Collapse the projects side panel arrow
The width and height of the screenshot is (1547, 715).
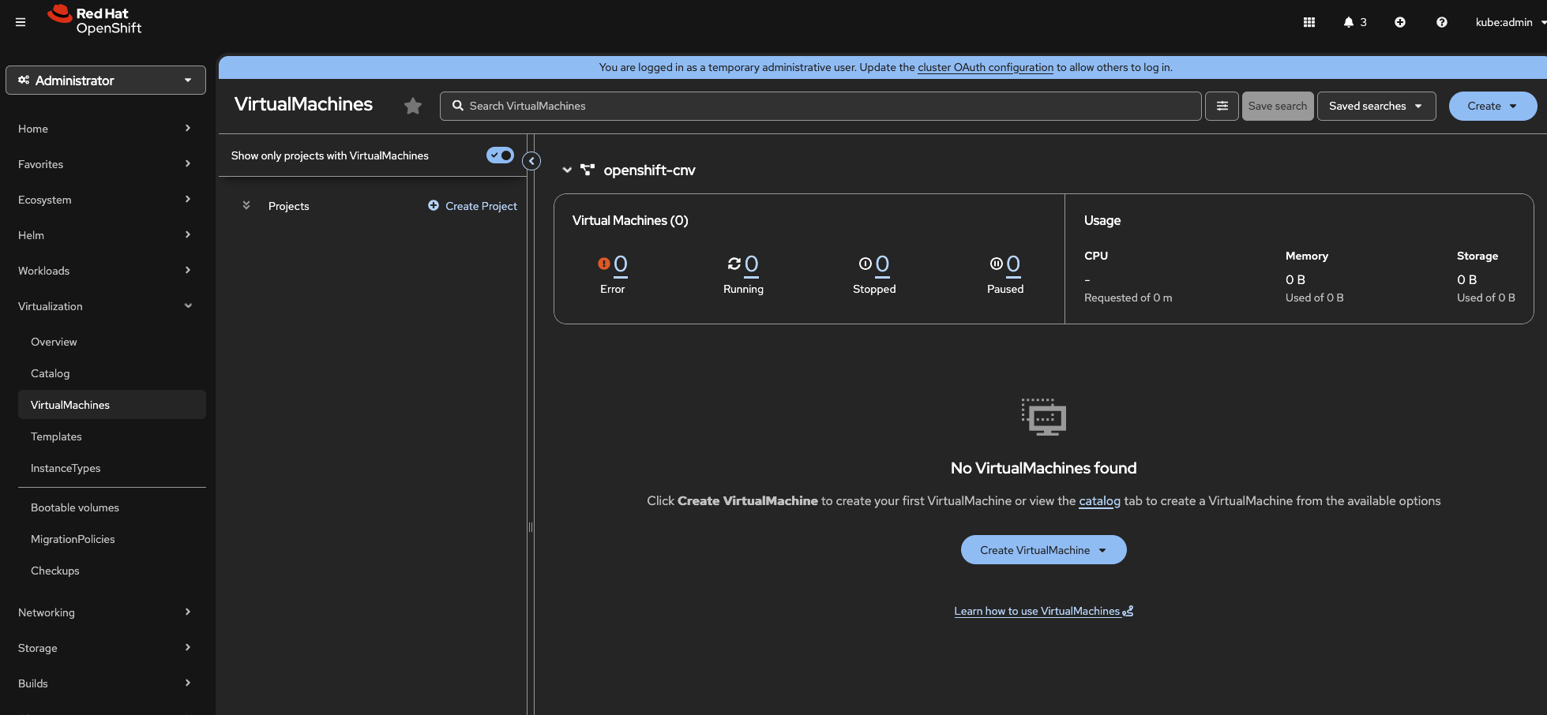pyautogui.click(x=532, y=161)
